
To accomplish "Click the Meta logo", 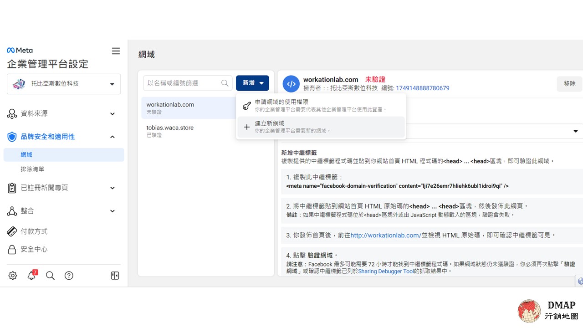I will 20,51.
